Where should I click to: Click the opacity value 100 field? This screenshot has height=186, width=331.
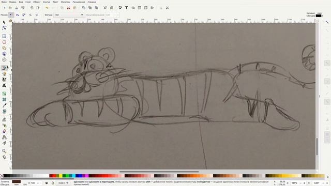point(33,183)
